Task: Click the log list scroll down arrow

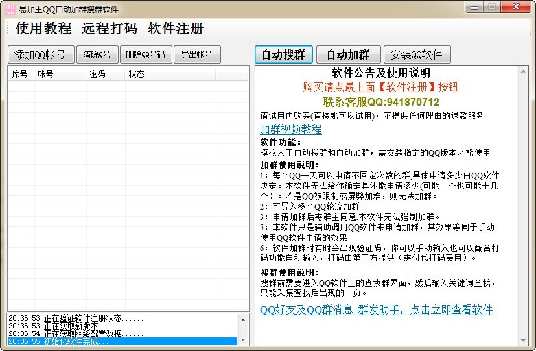Action: [244, 340]
